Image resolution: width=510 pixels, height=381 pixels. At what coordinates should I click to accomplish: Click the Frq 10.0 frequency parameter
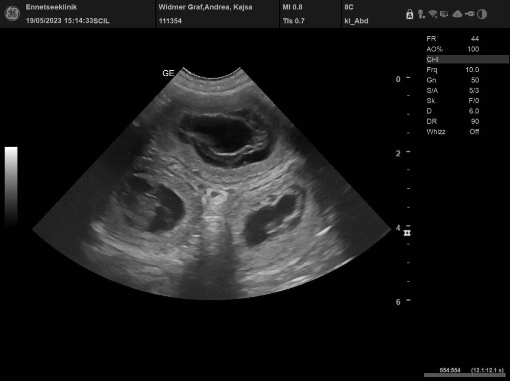click(453, 70)
